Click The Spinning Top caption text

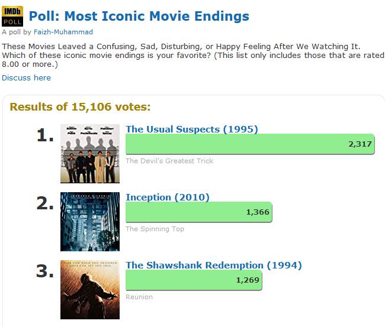click(x=155, y=229)
